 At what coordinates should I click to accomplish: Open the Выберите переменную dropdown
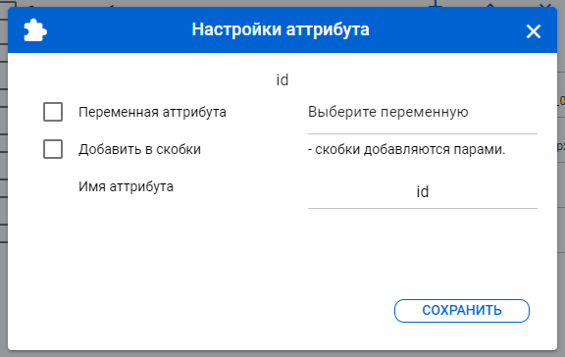pos(423,115)
